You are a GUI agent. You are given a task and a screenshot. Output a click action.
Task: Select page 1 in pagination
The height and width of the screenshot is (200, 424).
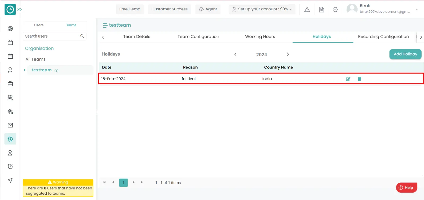[x=123, y=183]
